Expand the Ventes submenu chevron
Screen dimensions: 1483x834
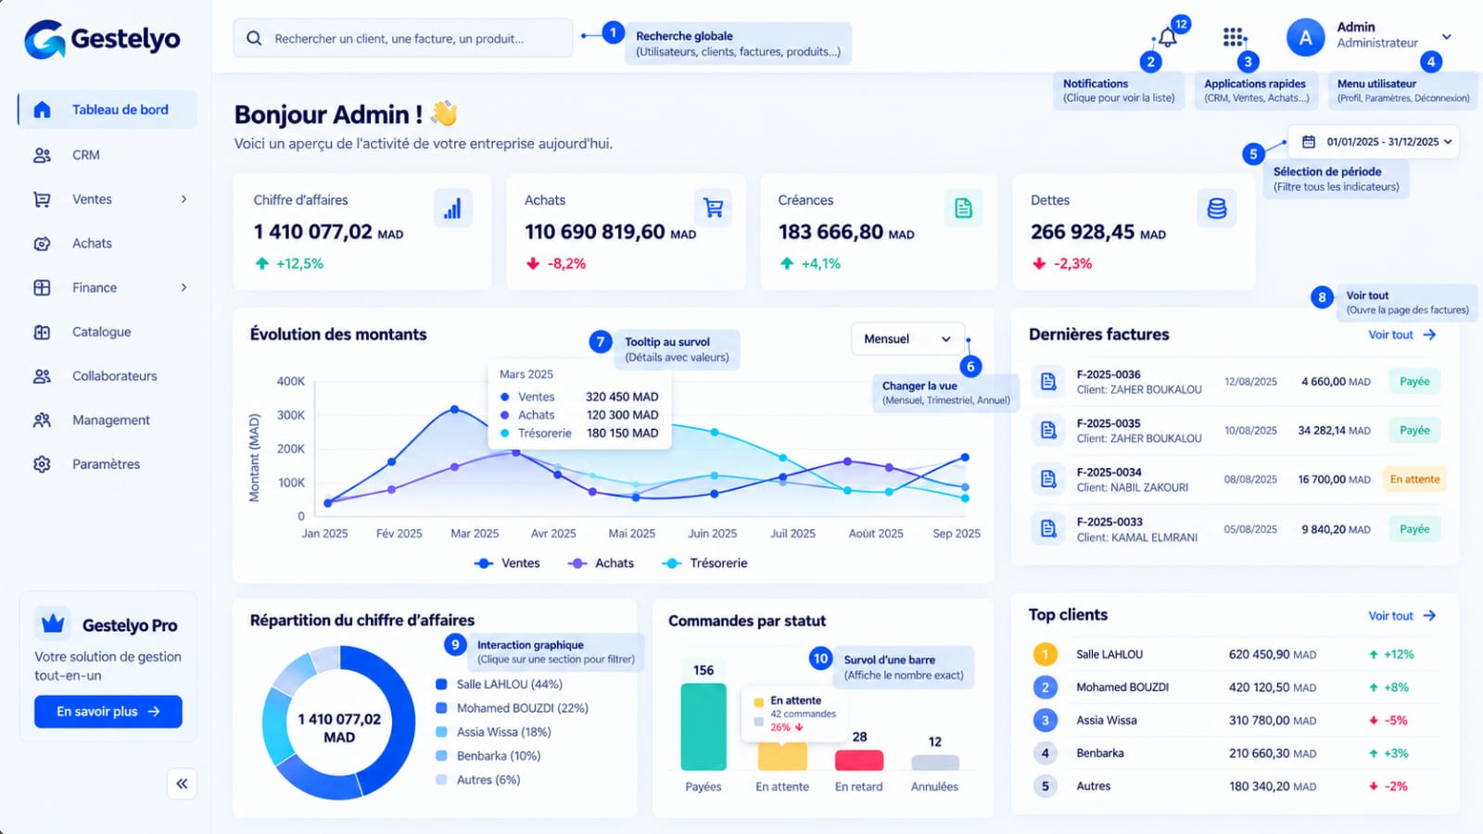click(x=184, y=199)
